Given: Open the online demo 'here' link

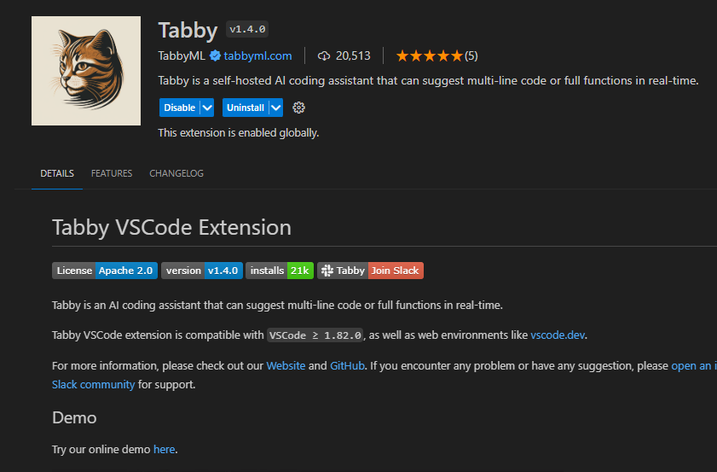Looking at the screenshot, I should (x=165, y=450).
